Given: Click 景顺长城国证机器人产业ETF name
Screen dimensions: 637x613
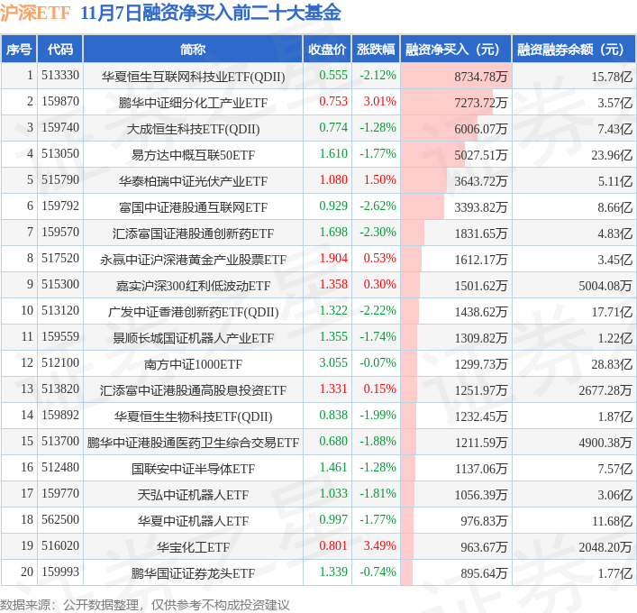Looking at the screenshot, I should click(193, 338).
